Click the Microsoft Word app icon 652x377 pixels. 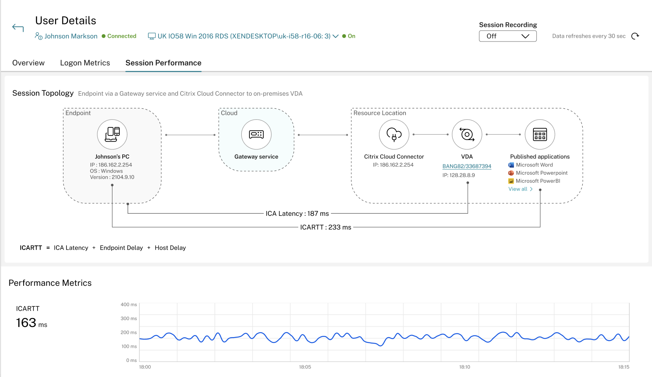click(x=511, y=165)
